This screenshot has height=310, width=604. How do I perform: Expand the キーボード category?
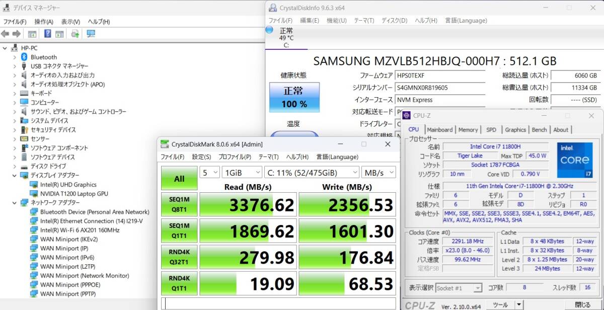15,93
